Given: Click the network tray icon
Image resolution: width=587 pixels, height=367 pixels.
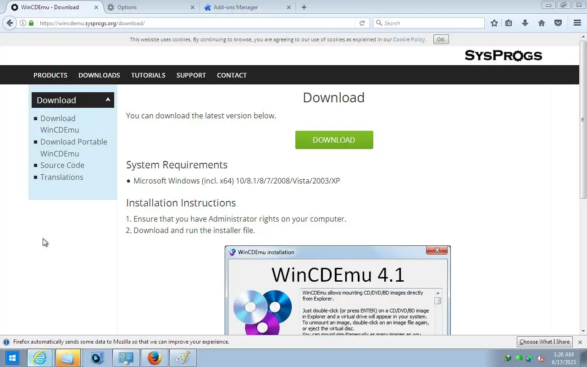Looking at the screenshot, I should tap(530, 358).
